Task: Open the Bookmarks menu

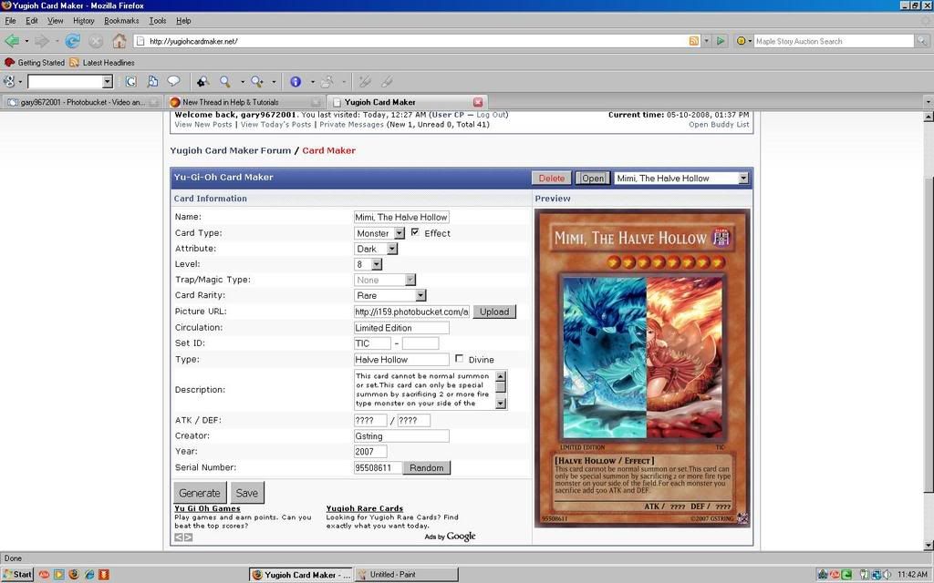Action: 121,20
